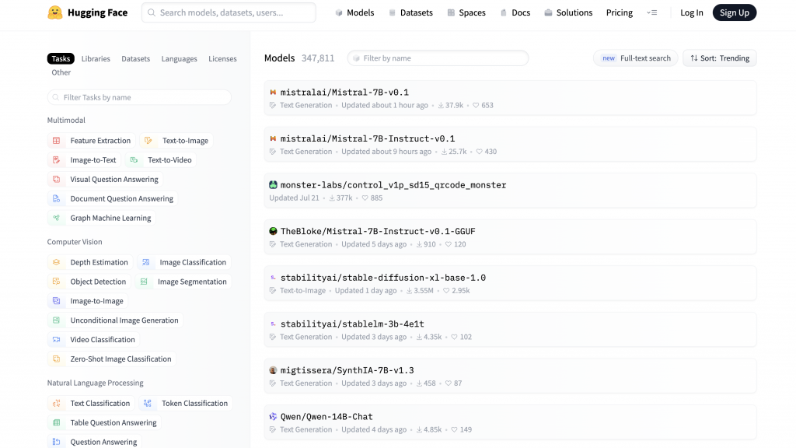This screenshot has width=796, height=448.
Task: Click the Depth Estimation icon
Action: click(x=56, y=262)
